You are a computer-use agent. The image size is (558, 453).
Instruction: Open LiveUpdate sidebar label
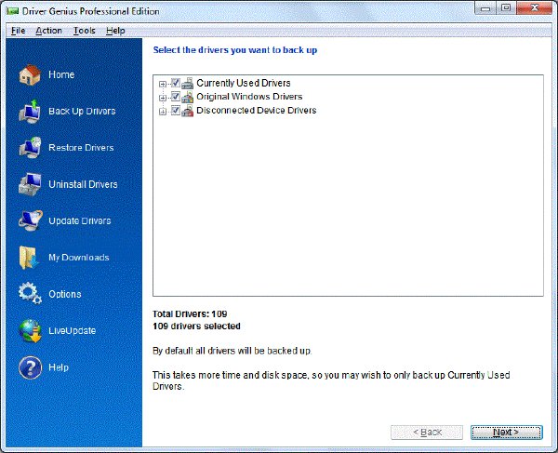point(73,331)
